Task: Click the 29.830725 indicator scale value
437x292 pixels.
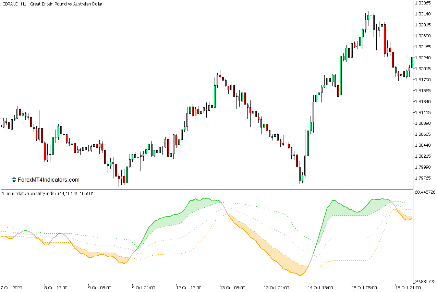Action: [x=425, y=281]
